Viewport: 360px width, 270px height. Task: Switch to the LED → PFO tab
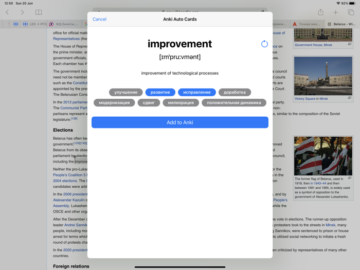click(x=35, y=24)
